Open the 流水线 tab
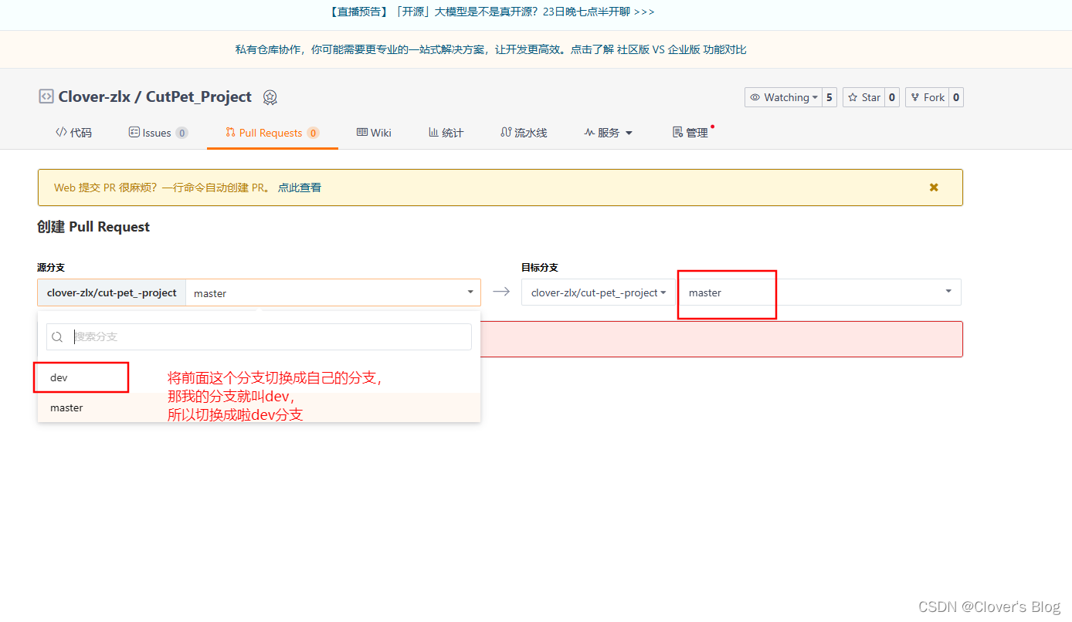1072x622 pixels. click(524, 133)
